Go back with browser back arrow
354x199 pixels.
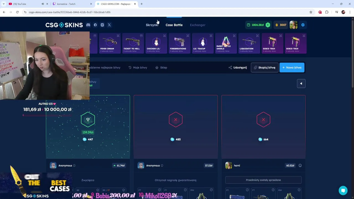pos(4,12)
